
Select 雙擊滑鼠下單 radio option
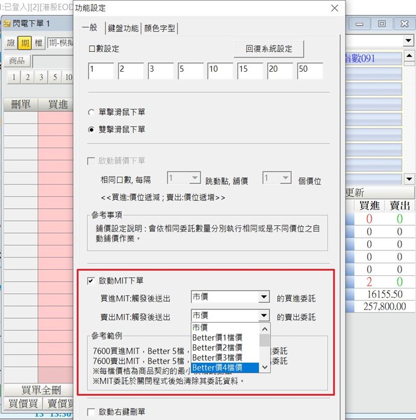(91, 129)
